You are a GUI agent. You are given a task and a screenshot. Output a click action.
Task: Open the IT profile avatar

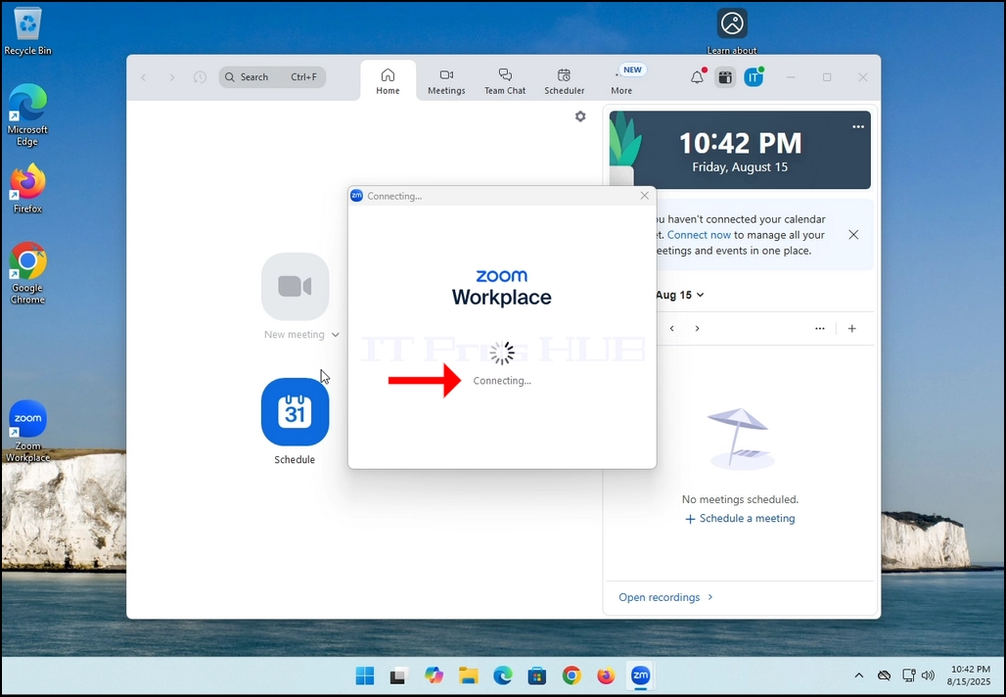point(754,77)
